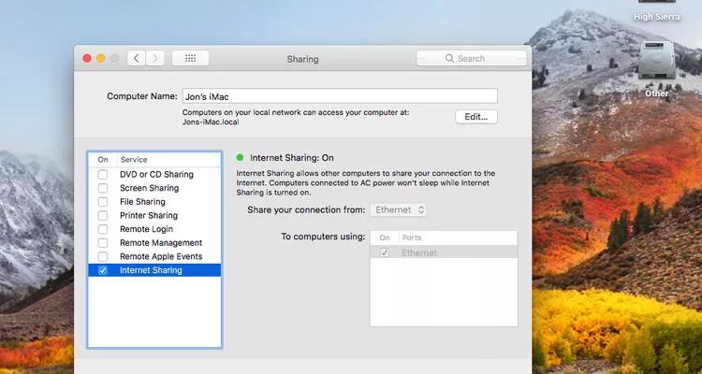The height and width of the screenshot is (374, 702).
Task: Select the File Sharing service label
Action: coord(142,202)
